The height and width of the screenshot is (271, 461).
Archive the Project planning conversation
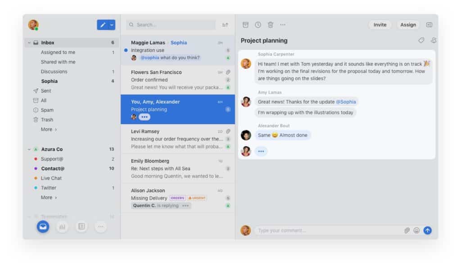click(246, 25)
